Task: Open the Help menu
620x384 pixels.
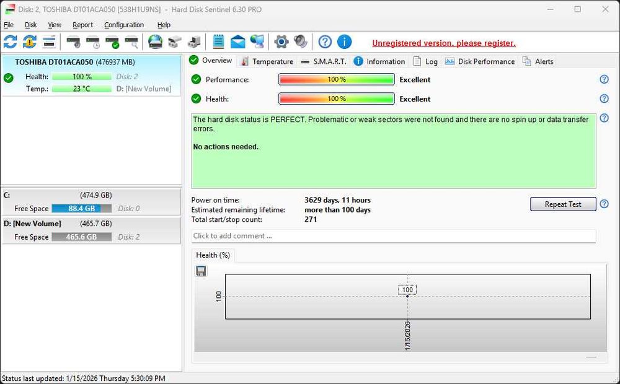Action: pos(164,25)
